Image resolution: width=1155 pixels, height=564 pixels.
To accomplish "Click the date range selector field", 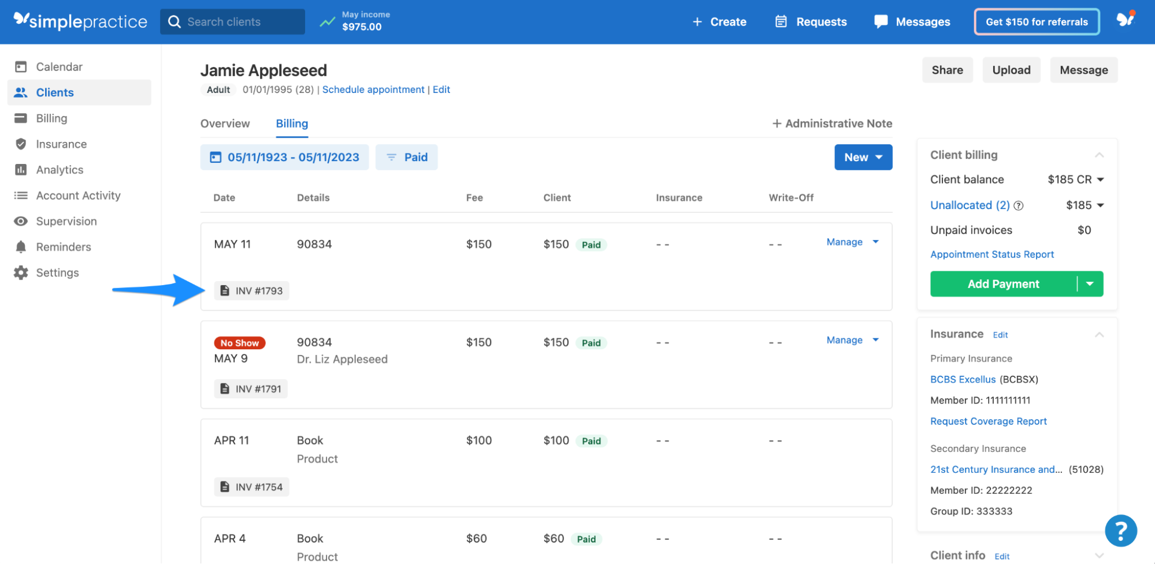I will pyautogui.click(x=284, y=156).
